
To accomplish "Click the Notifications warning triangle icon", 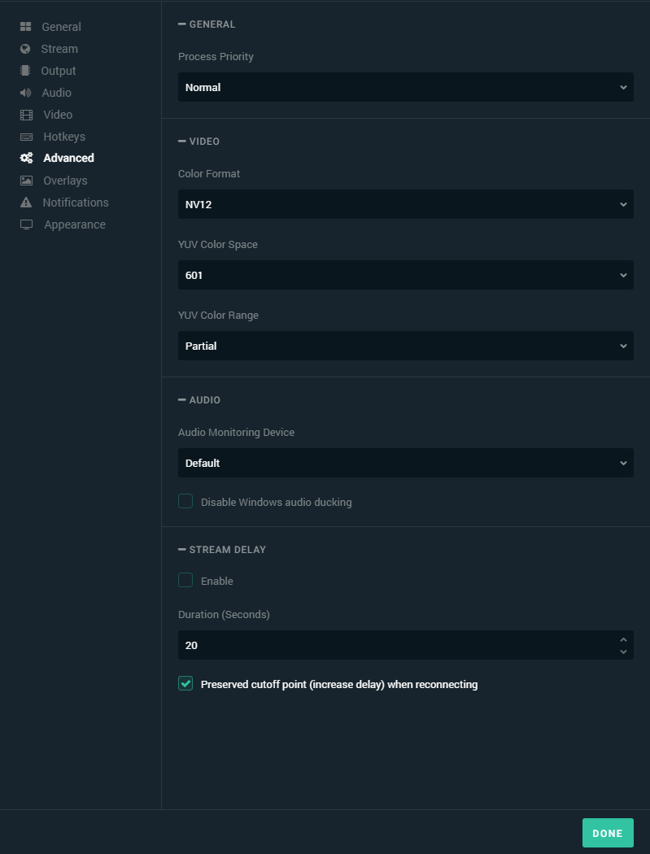I will click(x=25, y=203).
